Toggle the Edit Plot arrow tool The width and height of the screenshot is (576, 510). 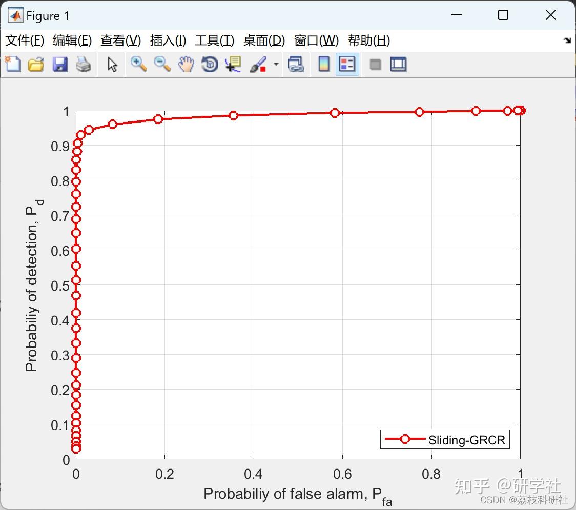coord(111,64)
